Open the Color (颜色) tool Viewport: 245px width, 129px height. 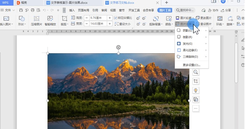pos(169,21)
